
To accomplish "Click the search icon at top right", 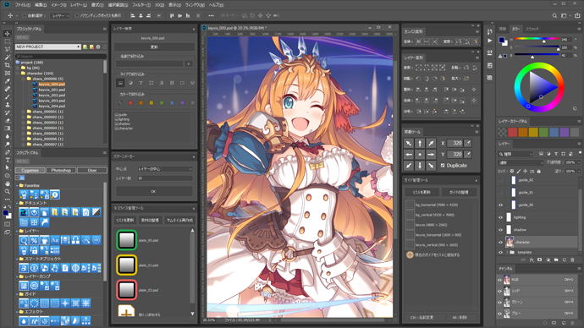I will point(554,15).
